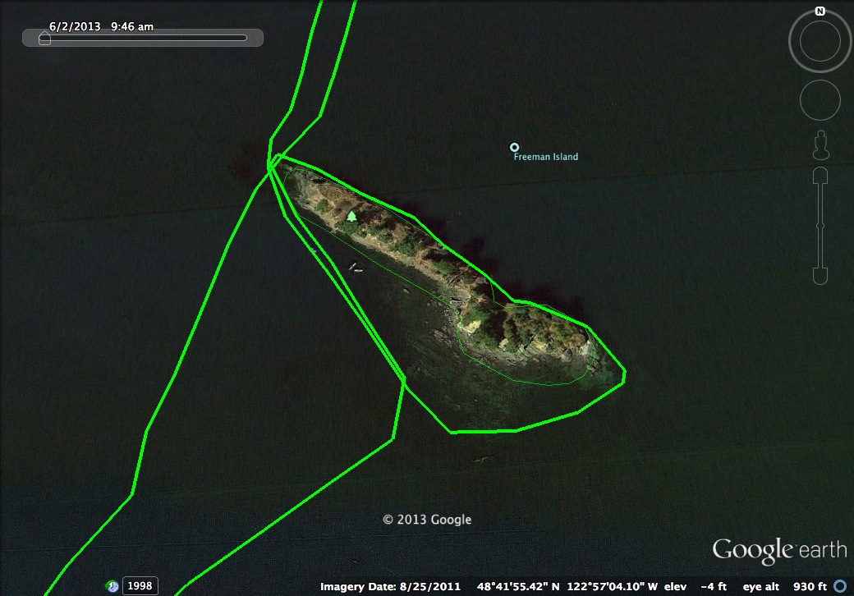Click the historical imagery clock icon
Image resolution: width=854 pixels, height=596 pixels.
(112, 586)
